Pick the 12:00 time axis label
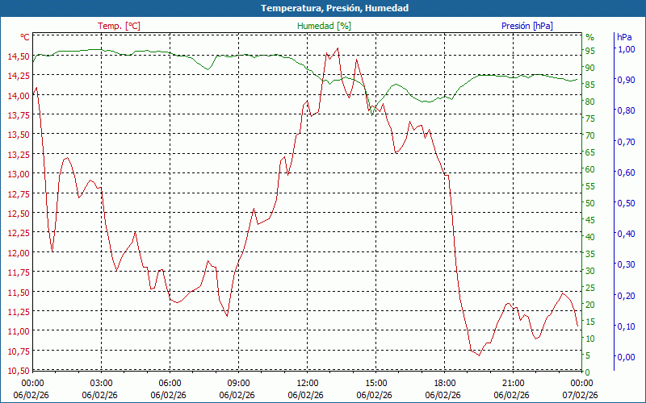The image size is (646, 403). (307, 383)
